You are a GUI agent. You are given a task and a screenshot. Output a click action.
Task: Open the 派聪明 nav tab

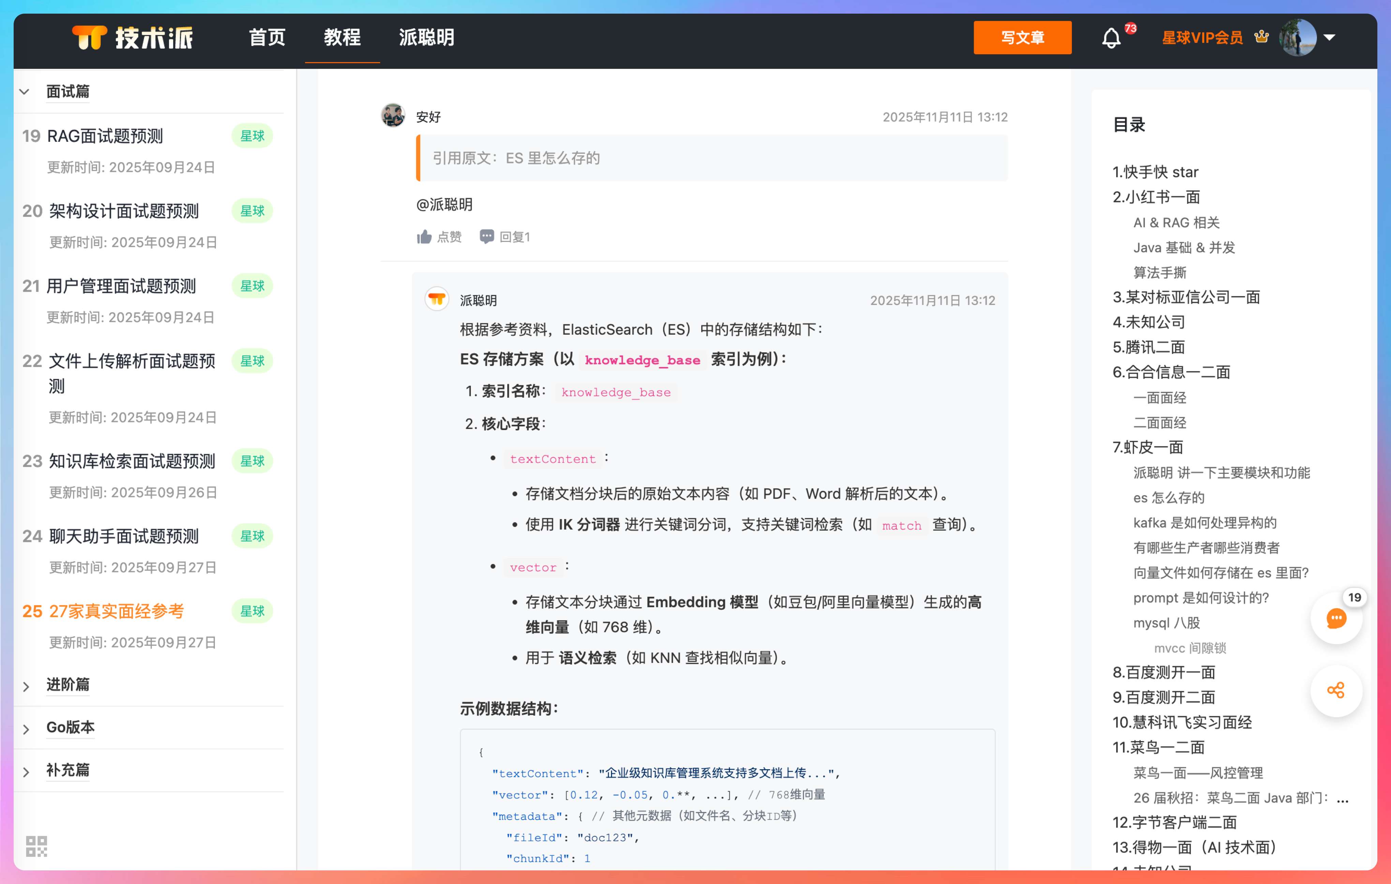click(426, 37)
